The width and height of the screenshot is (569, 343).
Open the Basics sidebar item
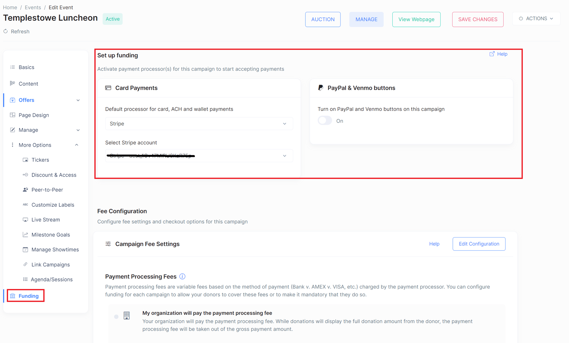pyautogui.click(x=26, y=67)
